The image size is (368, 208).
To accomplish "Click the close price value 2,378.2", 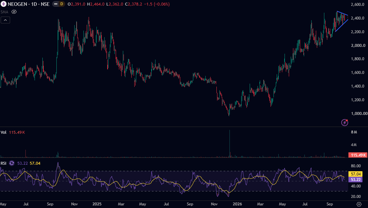I will pos(135,4).
